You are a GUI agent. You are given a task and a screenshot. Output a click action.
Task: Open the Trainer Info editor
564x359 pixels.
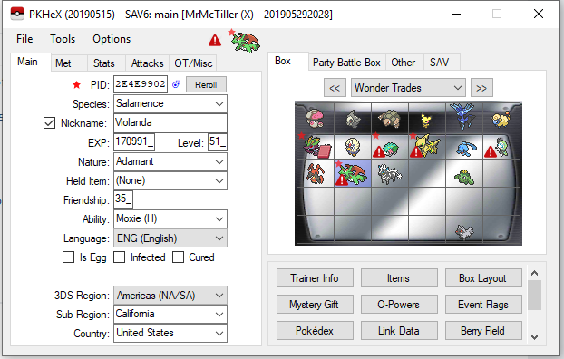click(315, 278)
